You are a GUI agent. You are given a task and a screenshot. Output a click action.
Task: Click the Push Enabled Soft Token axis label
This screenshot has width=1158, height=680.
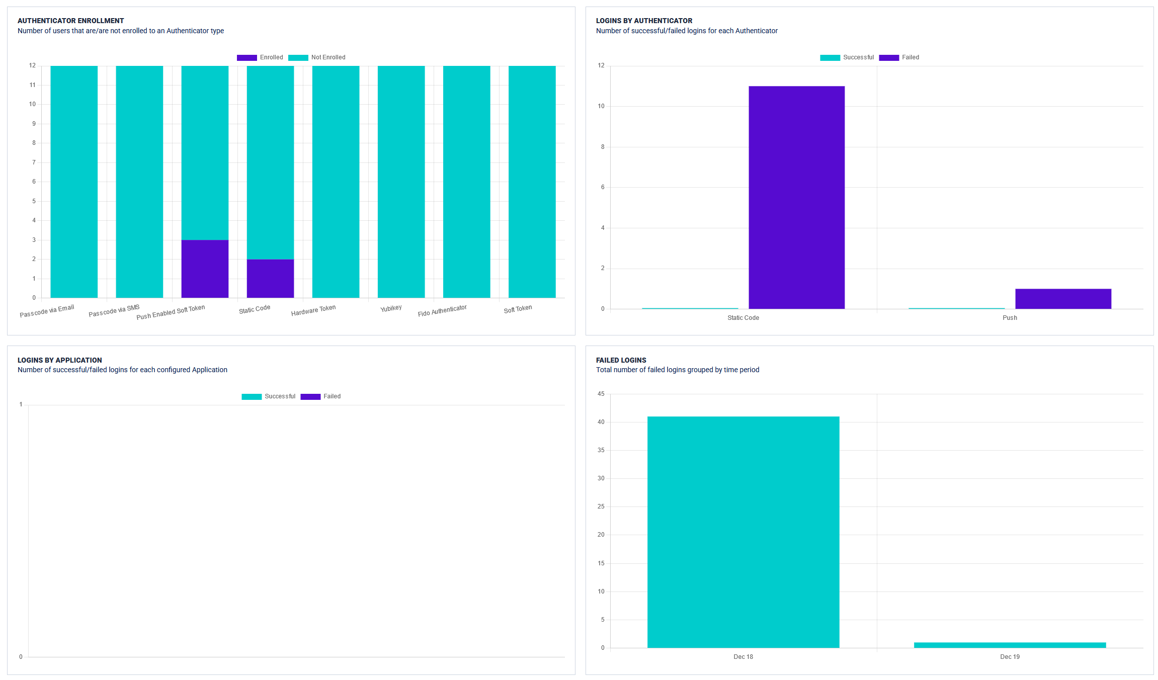pos(171,308)
